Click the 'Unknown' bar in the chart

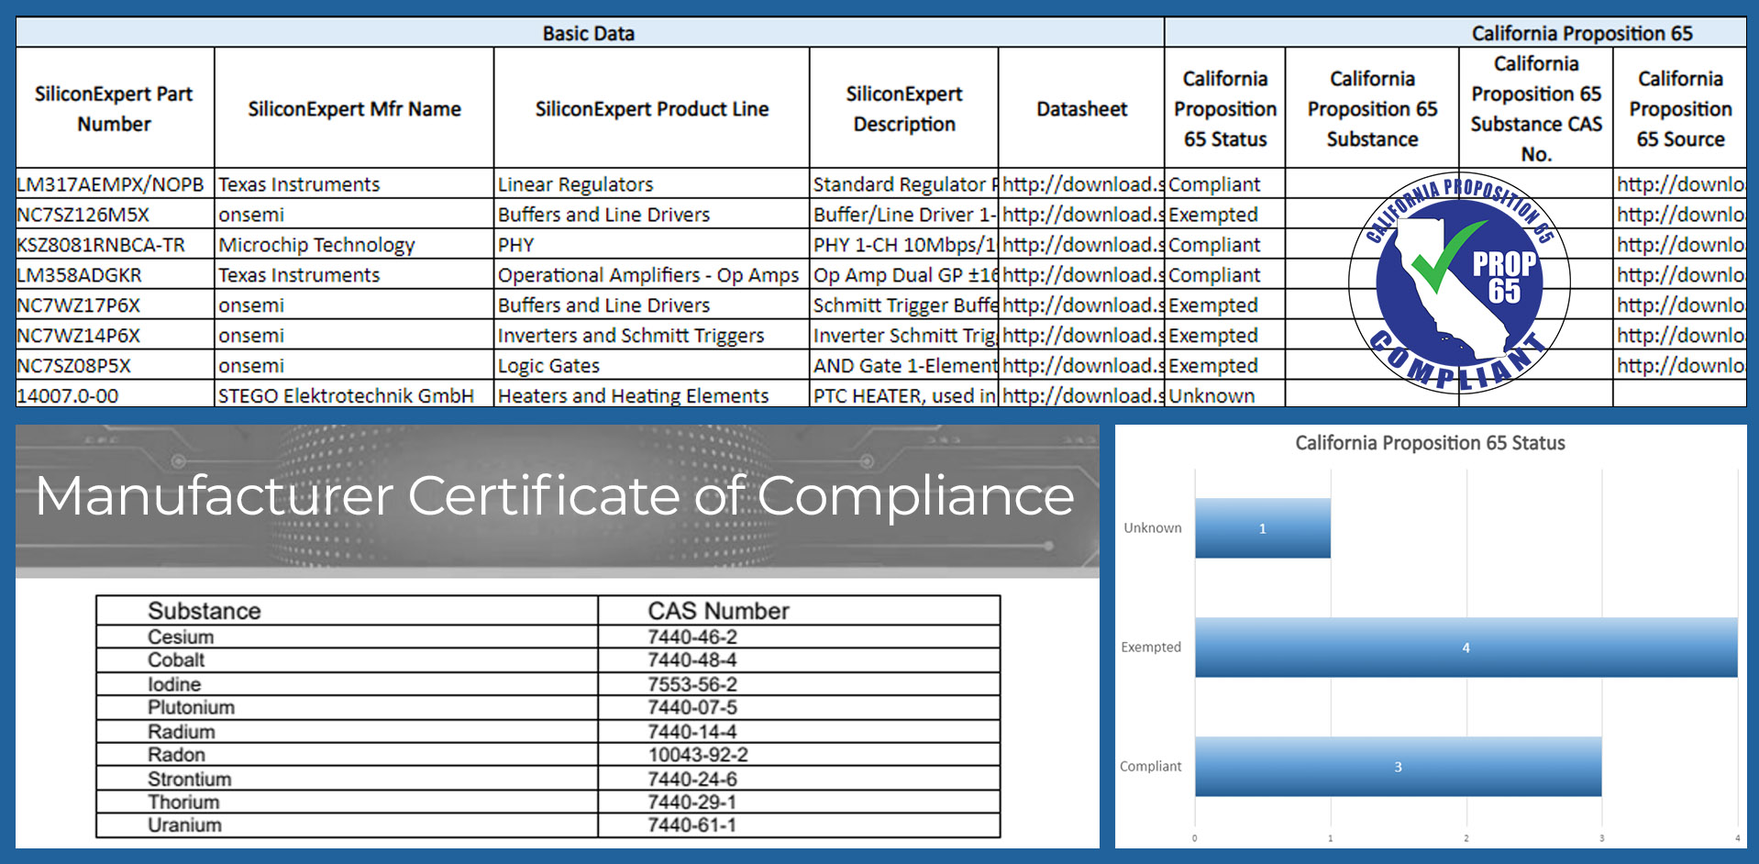(1263, 528)
